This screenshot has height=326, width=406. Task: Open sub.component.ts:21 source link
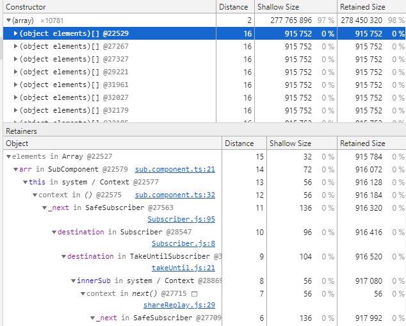[x=175, y=169]
